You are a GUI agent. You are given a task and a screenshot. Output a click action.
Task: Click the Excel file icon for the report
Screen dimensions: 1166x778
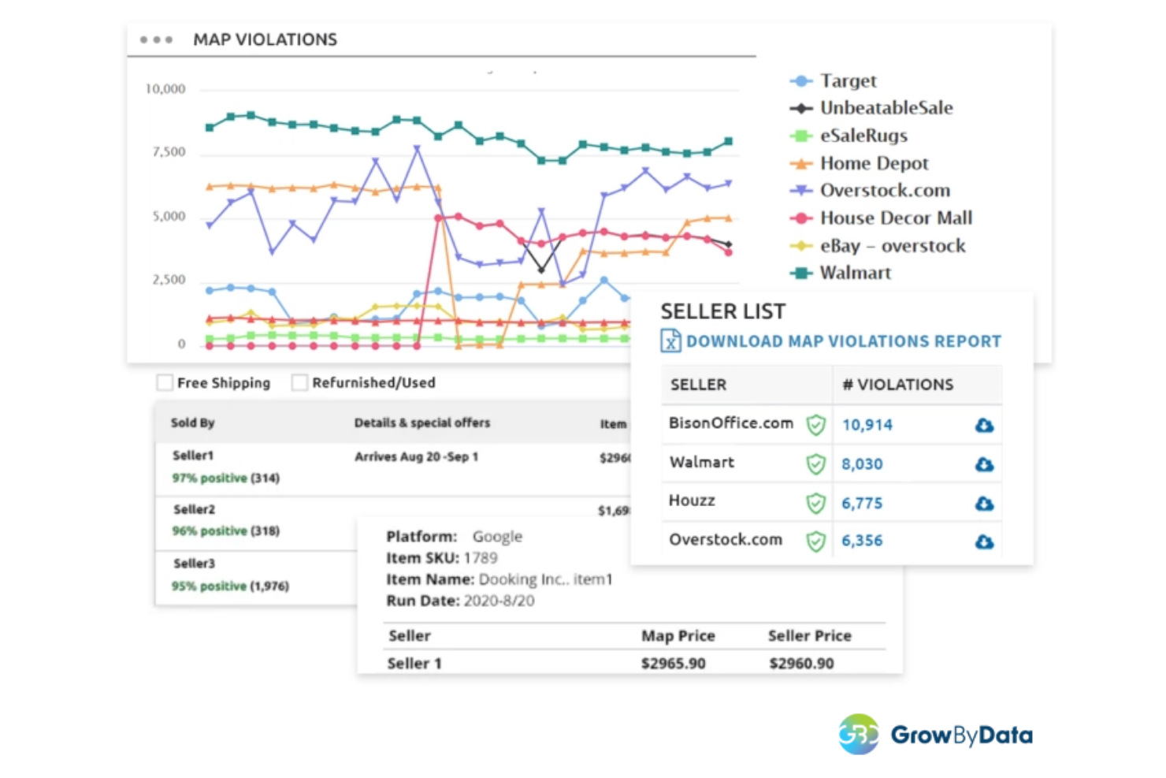(x=670, y=341)
